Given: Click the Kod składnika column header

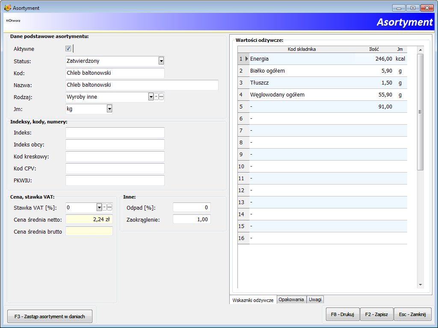Looking at the screenshot, I should point(302,50).
